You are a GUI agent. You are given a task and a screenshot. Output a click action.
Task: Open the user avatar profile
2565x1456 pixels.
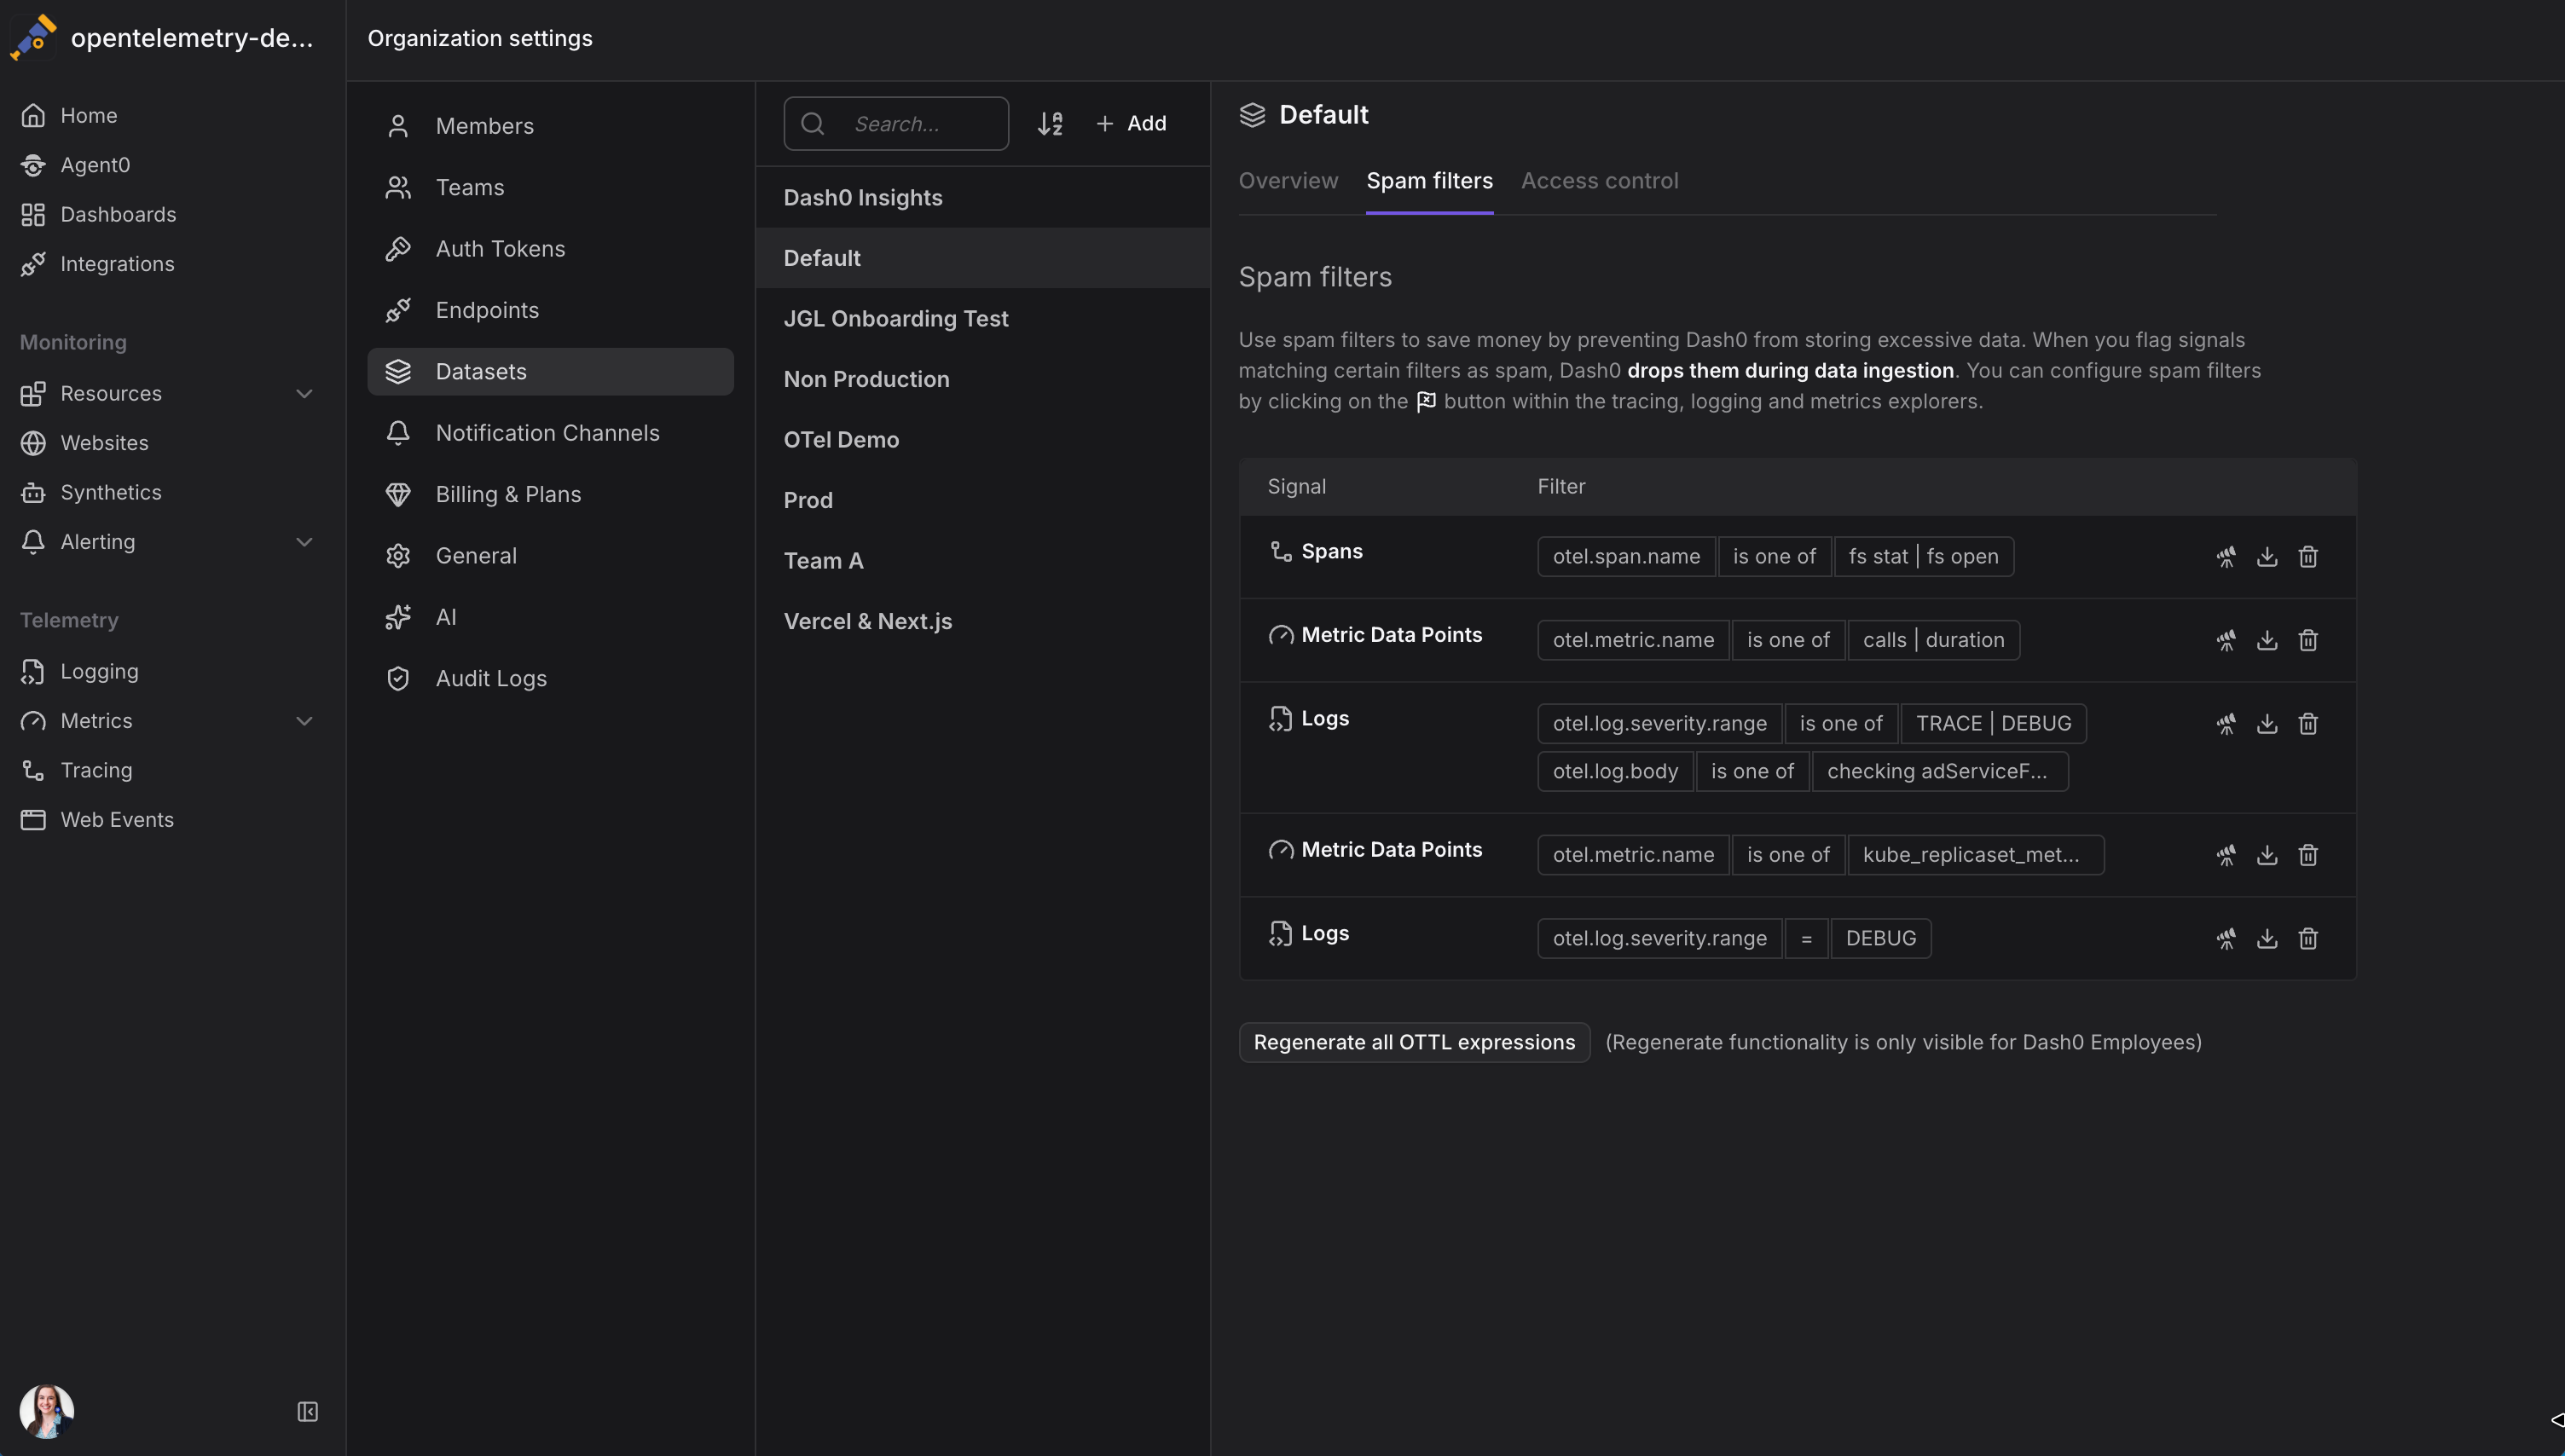(x=46, y=1411)
